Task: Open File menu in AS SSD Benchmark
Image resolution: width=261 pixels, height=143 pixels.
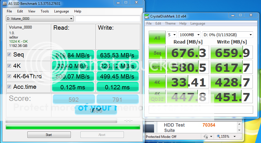Action: tap(9, 11)
